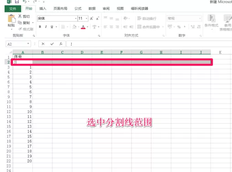Click the decrease font size icon
This screenshot has height=172, width=232.
(97, 19)
